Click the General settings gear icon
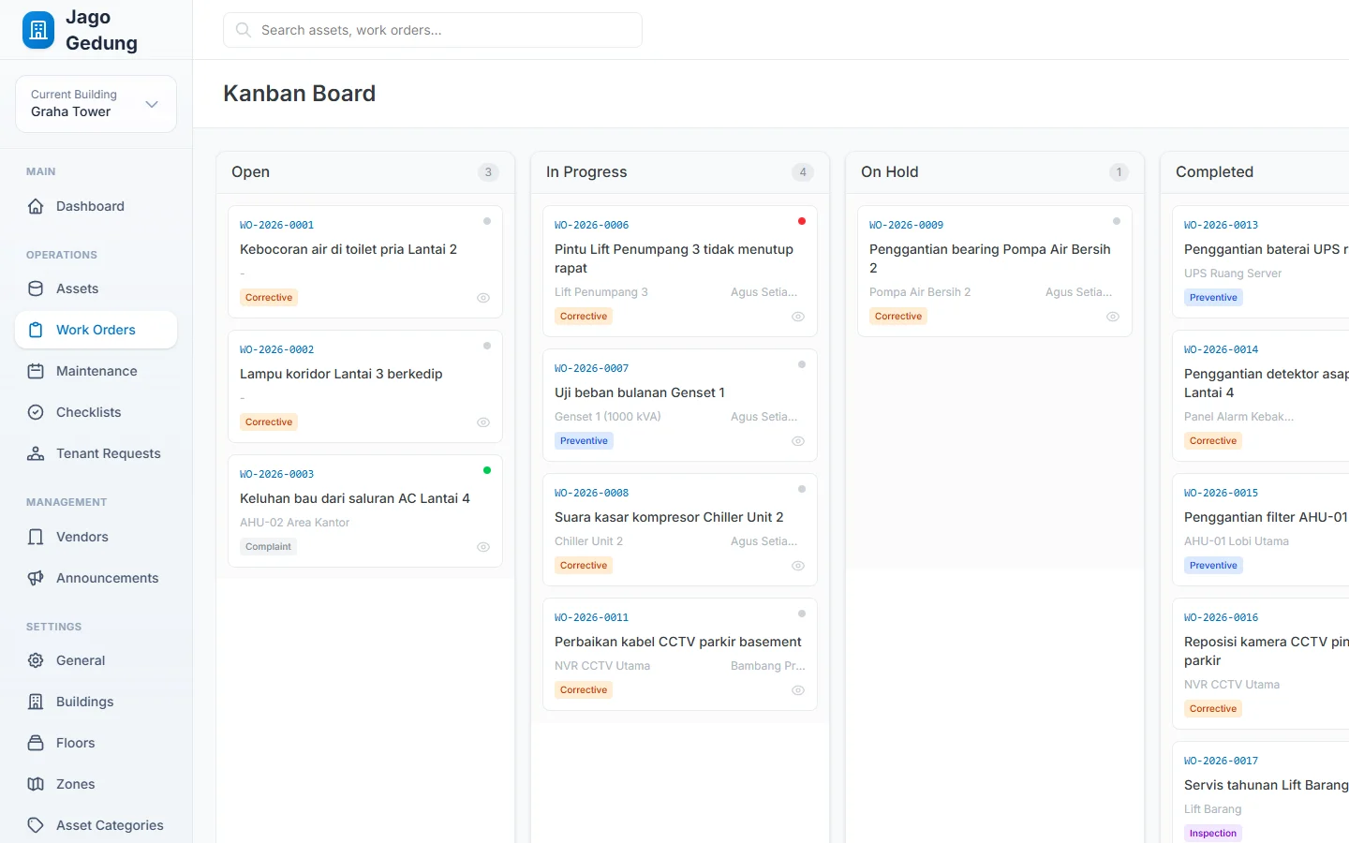The image size is (1349, 843). pyautogui.click(x=36, y=660)
